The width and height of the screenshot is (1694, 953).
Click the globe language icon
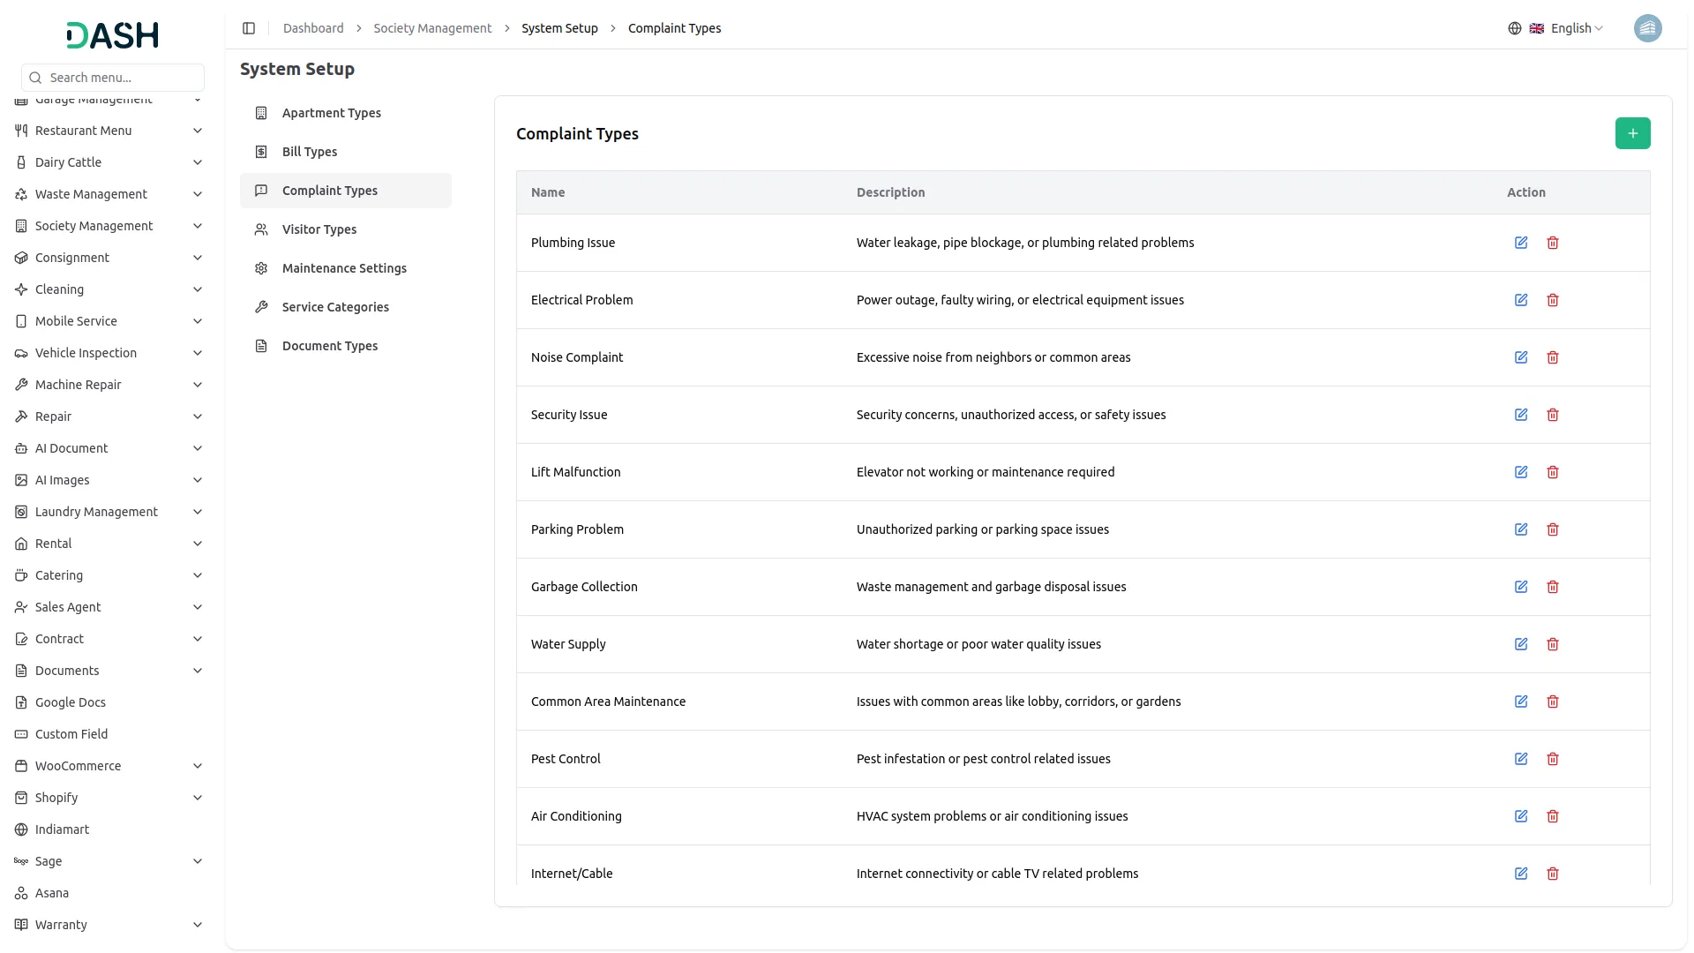click(x=1515, y=28)
